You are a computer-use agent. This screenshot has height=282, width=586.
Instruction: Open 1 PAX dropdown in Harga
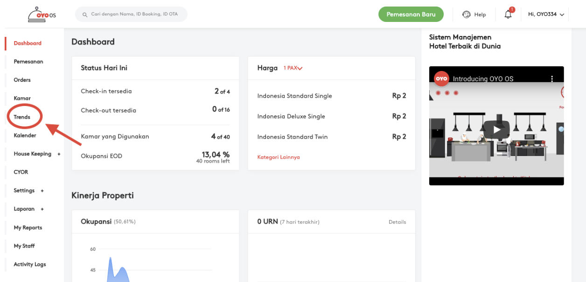293,68
